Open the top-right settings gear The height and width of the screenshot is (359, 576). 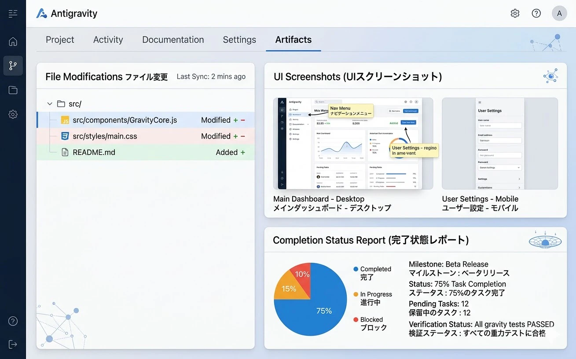tap(515, 13)
